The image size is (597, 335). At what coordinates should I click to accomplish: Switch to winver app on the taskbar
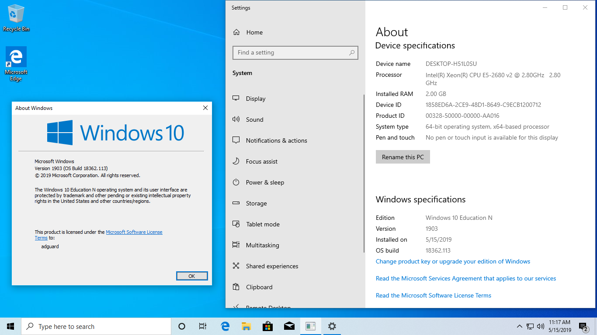311,326
